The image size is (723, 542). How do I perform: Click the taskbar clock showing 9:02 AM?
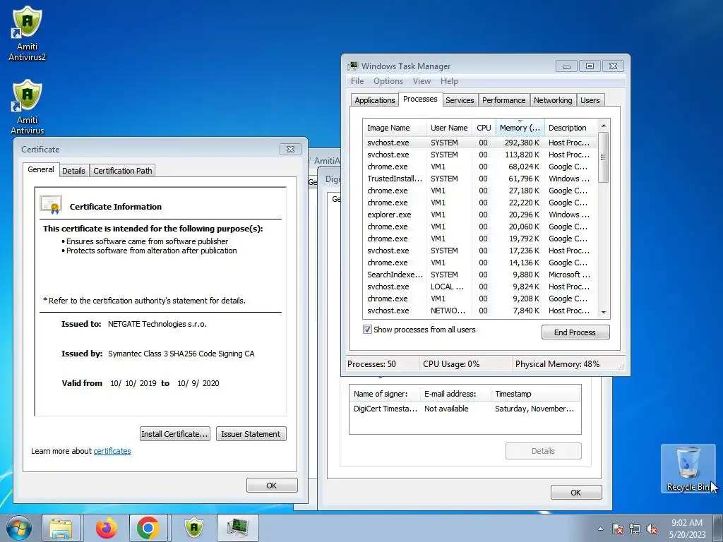(x=688, y=529)
